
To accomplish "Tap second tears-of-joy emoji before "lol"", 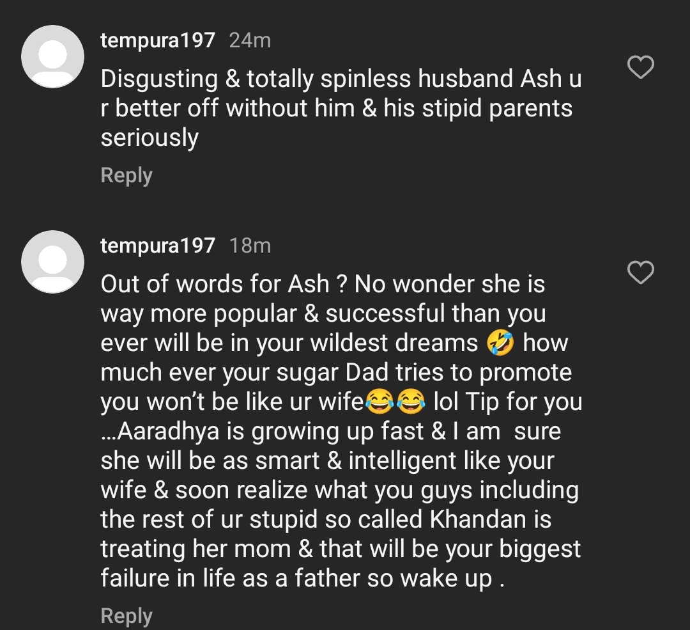I will (x=411, y=402).
